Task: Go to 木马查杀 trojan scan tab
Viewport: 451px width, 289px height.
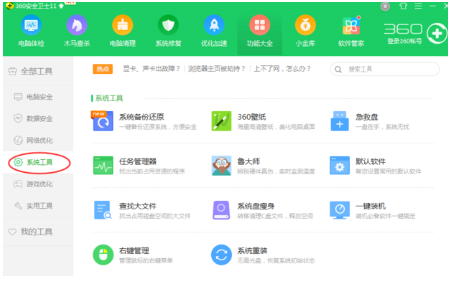Action: [x=77, y=32]
